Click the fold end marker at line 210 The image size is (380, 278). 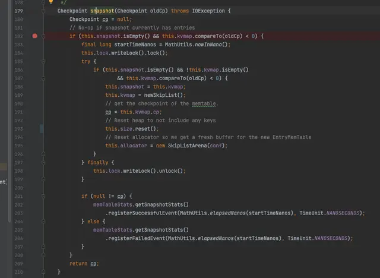point(43,272)
